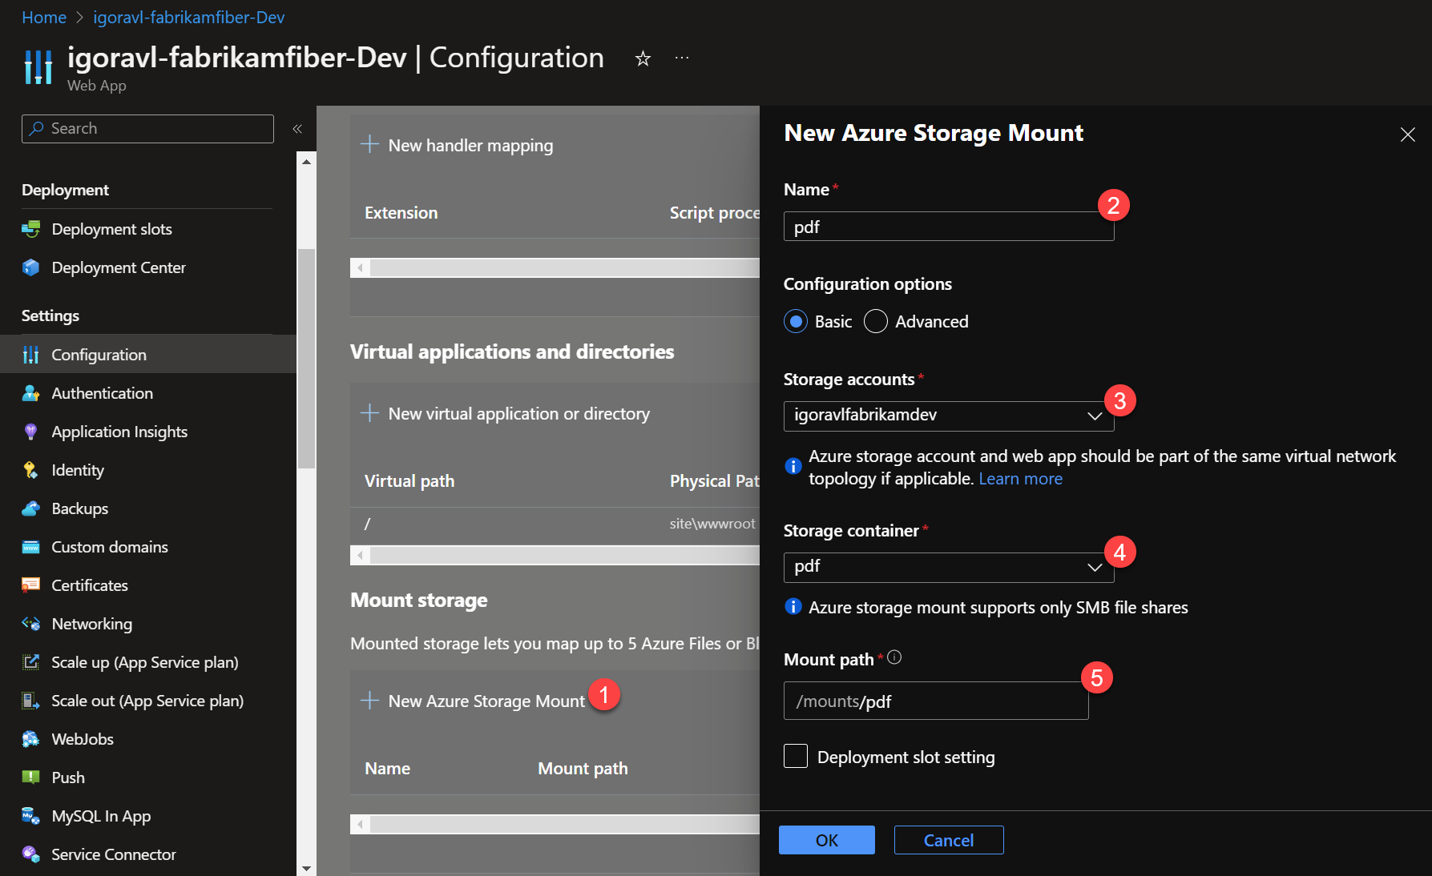Click the Name input field

(949, 227)
